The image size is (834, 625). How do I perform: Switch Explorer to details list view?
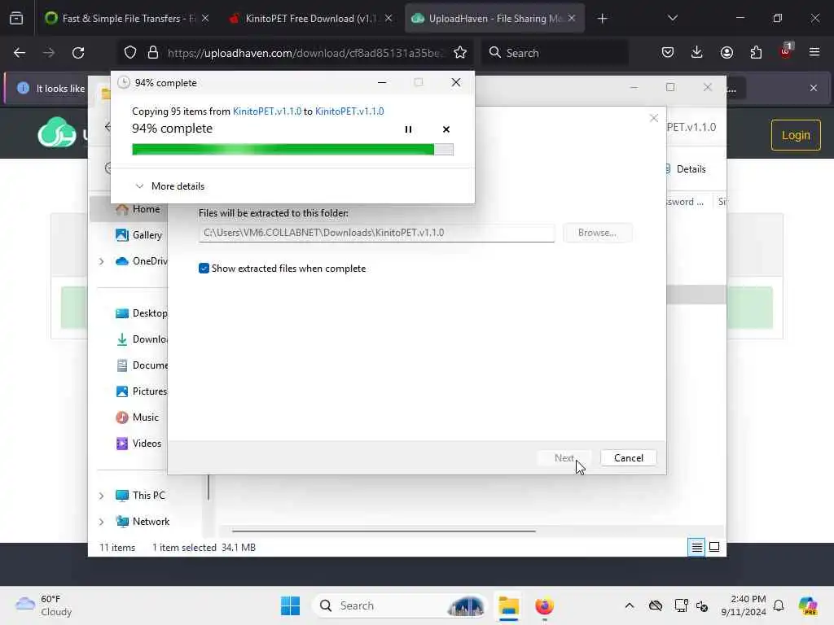[696, 547]
